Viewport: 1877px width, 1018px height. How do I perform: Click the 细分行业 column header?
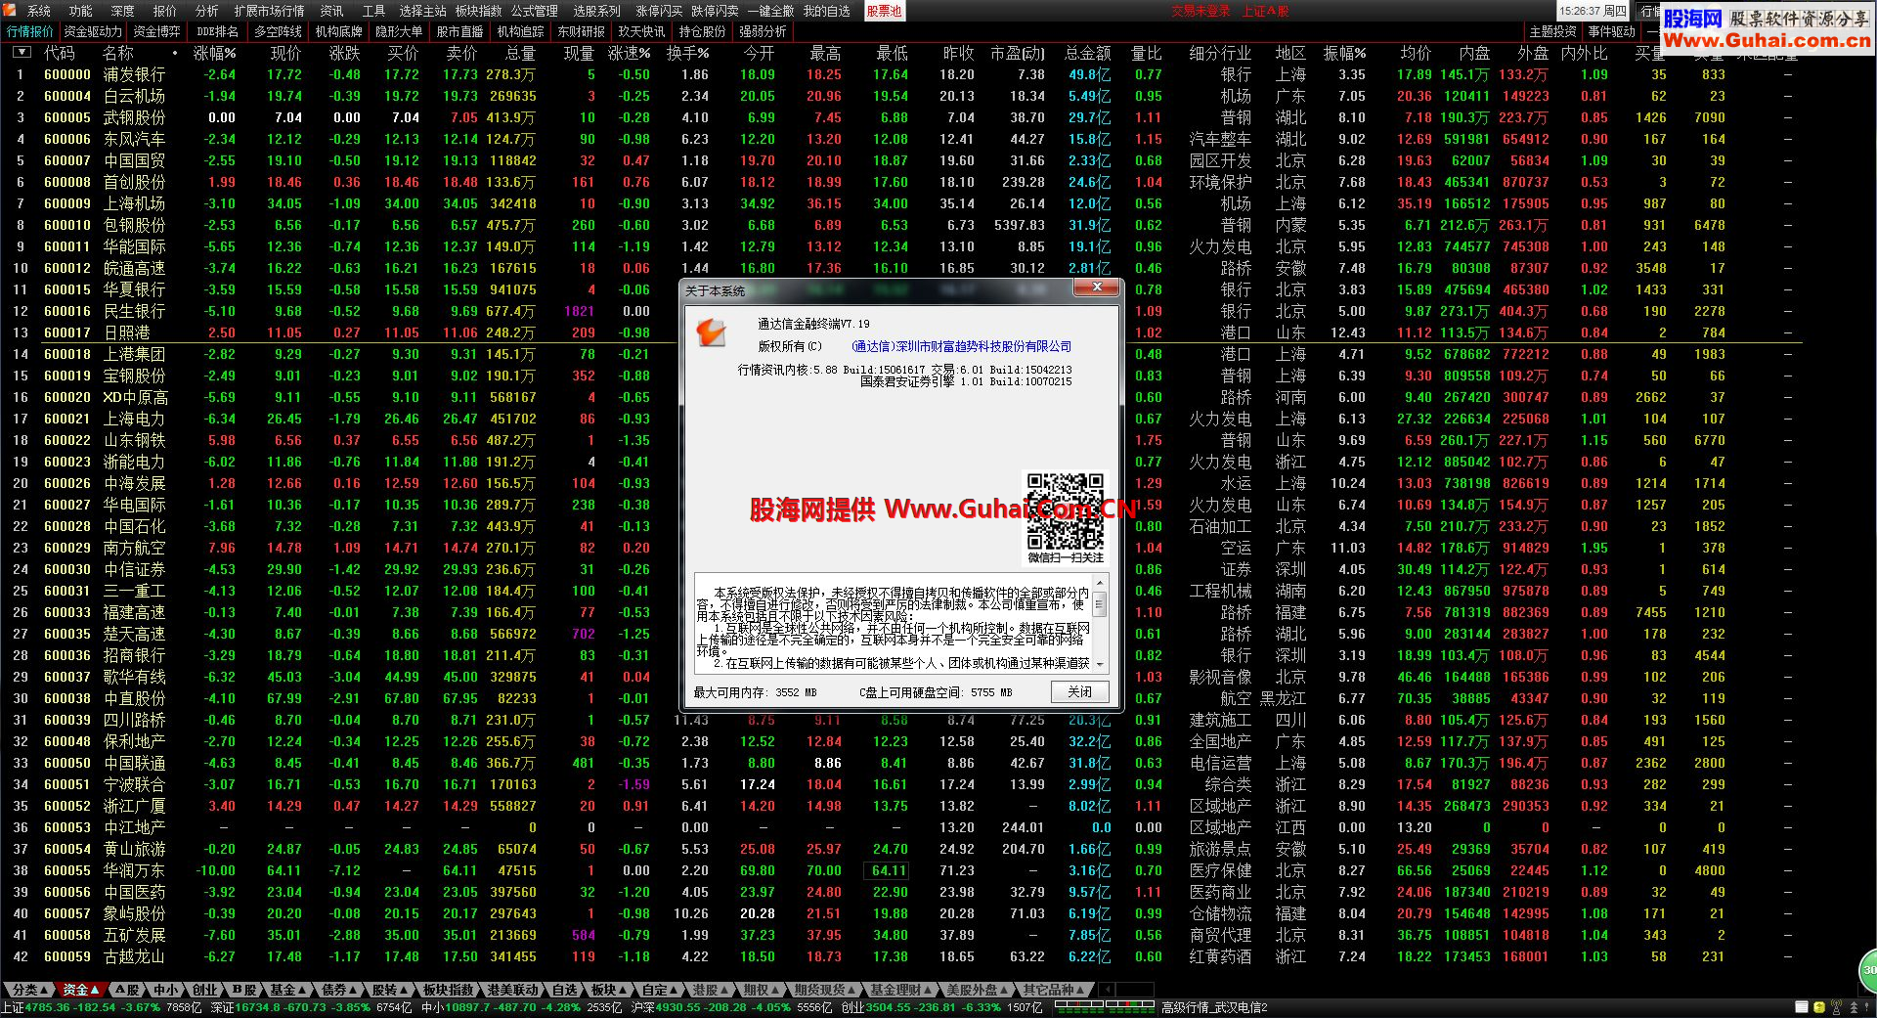coord(1220,53)
